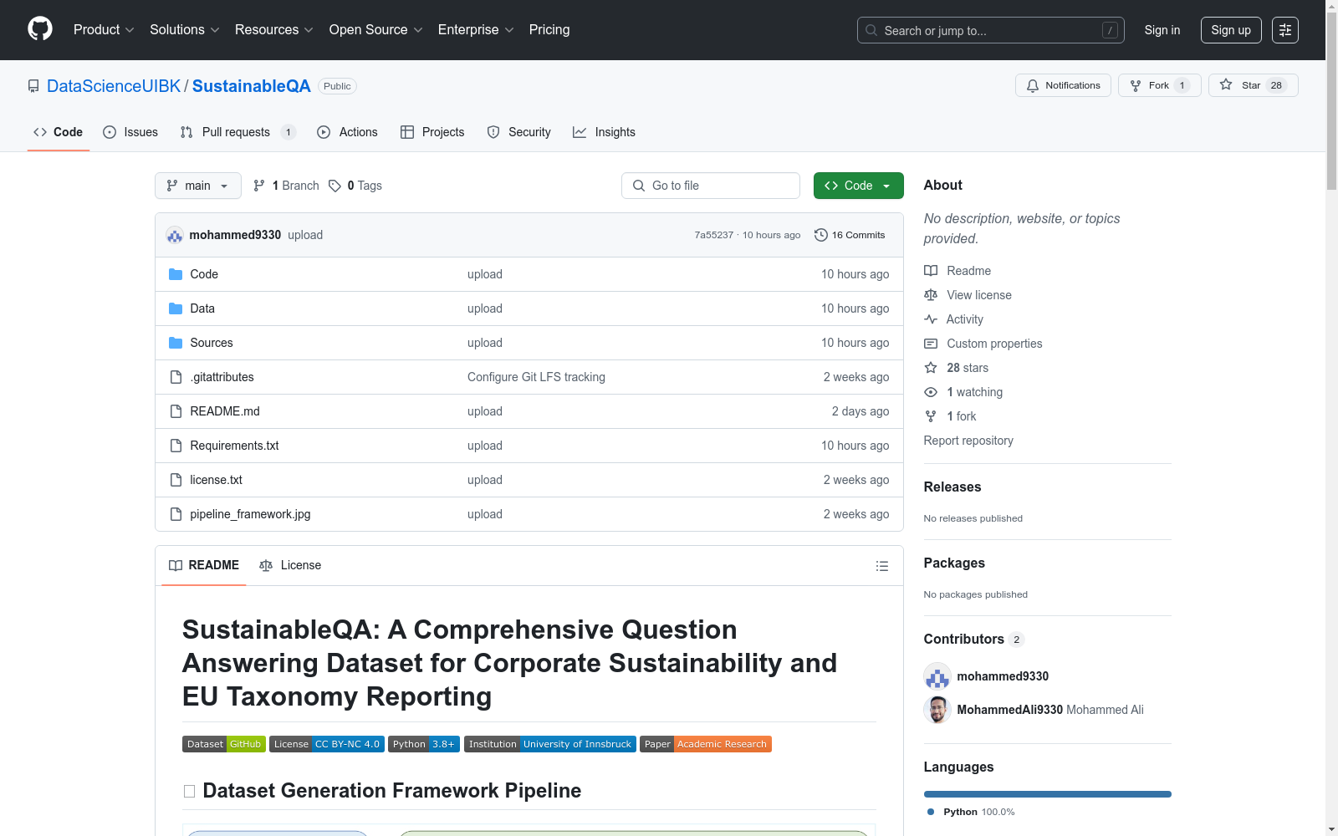Click the University of Innsbruck institution badge
Image resolution: width=1338 pixels, height=836 pixels.
coord(550,744)
